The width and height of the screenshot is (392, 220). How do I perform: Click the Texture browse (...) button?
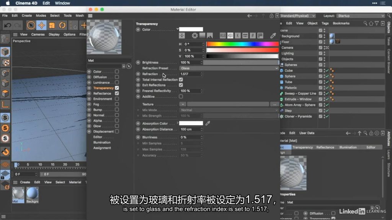pos(274,104)
